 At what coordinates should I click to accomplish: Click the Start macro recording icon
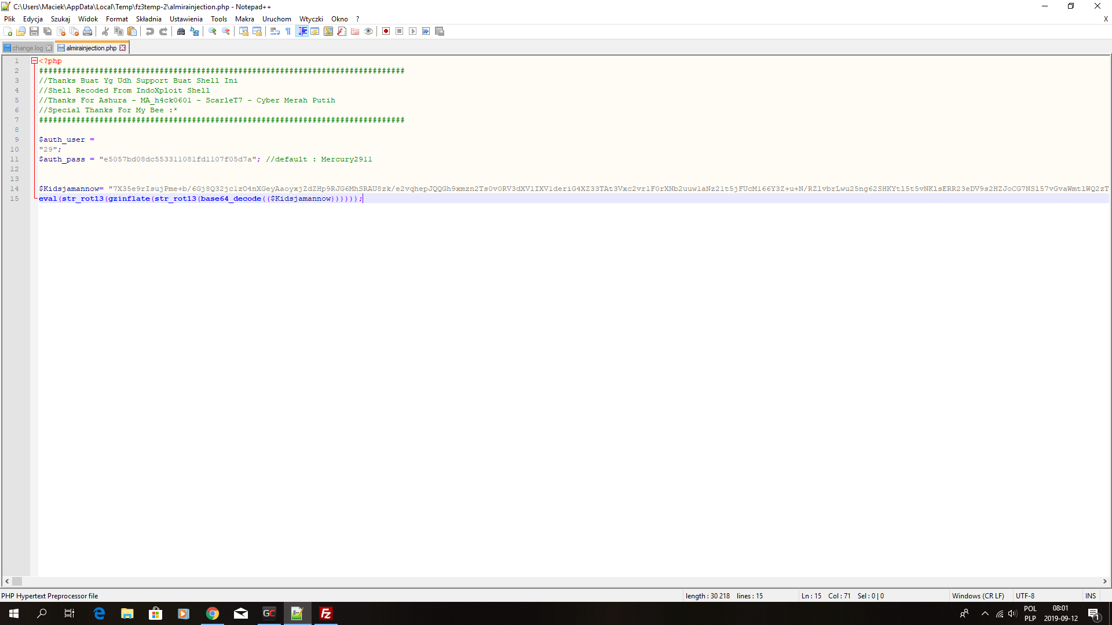pyautogui.click(x=386, y=31)
